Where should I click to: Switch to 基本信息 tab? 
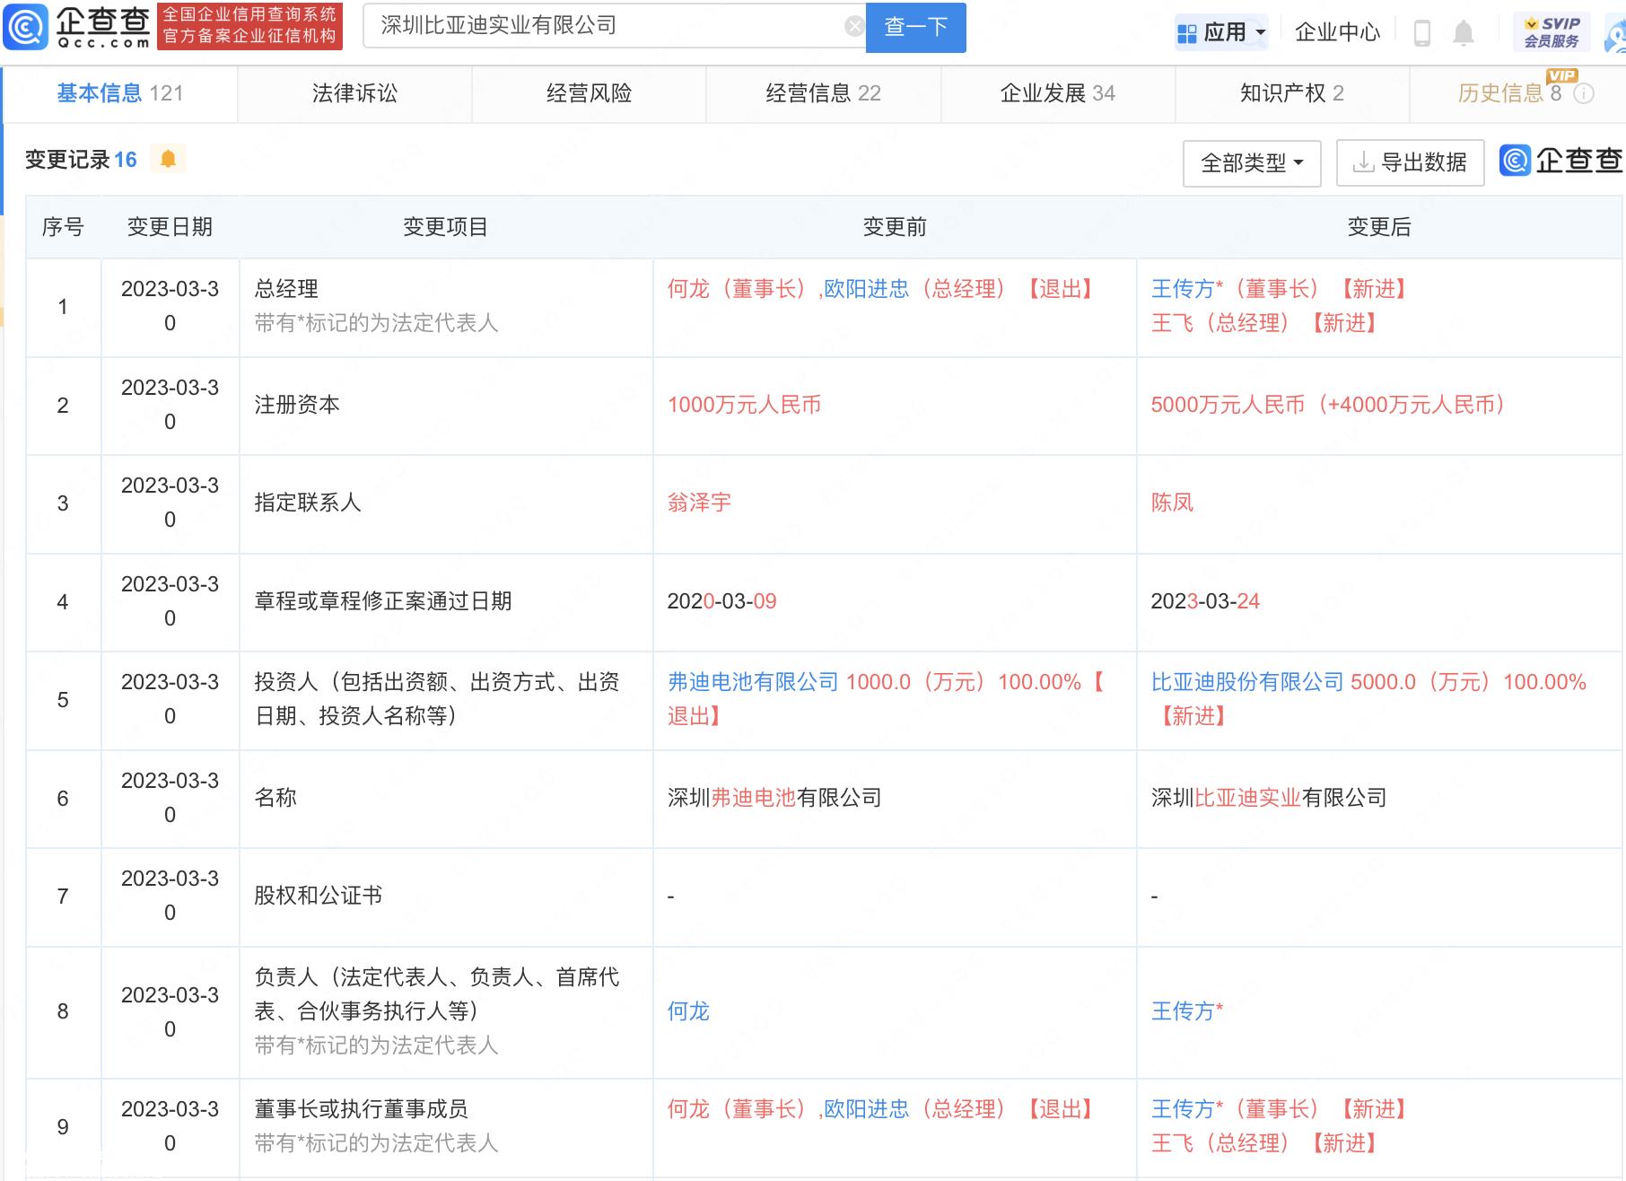(120, 93)
